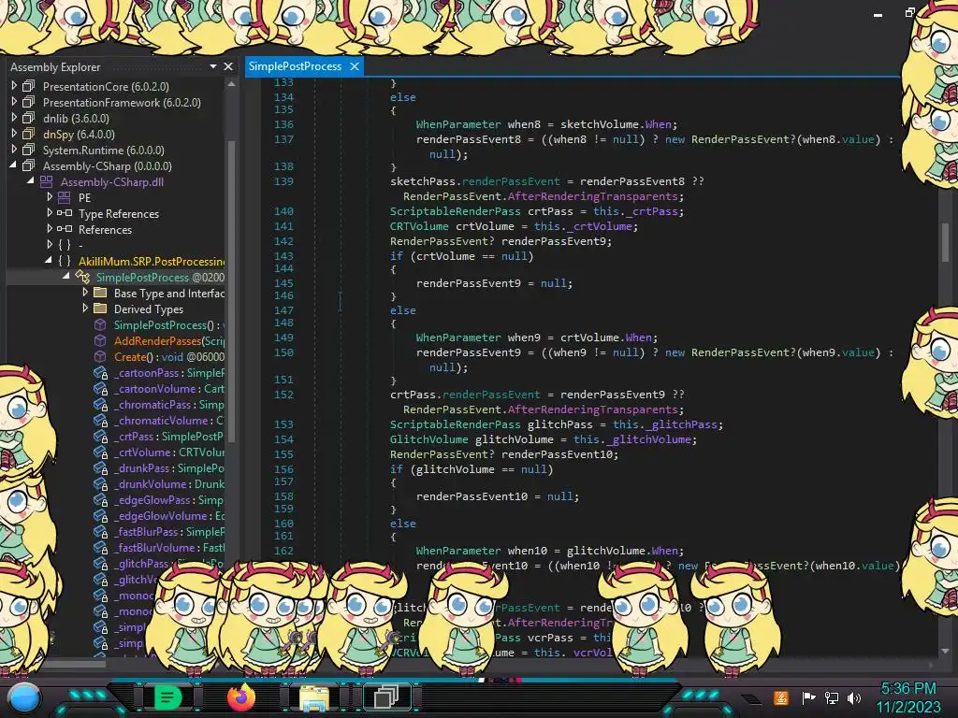The image size is (958, 718).
Task: Select Create() : void in Assembly Explorer
Action: point(168,356)
